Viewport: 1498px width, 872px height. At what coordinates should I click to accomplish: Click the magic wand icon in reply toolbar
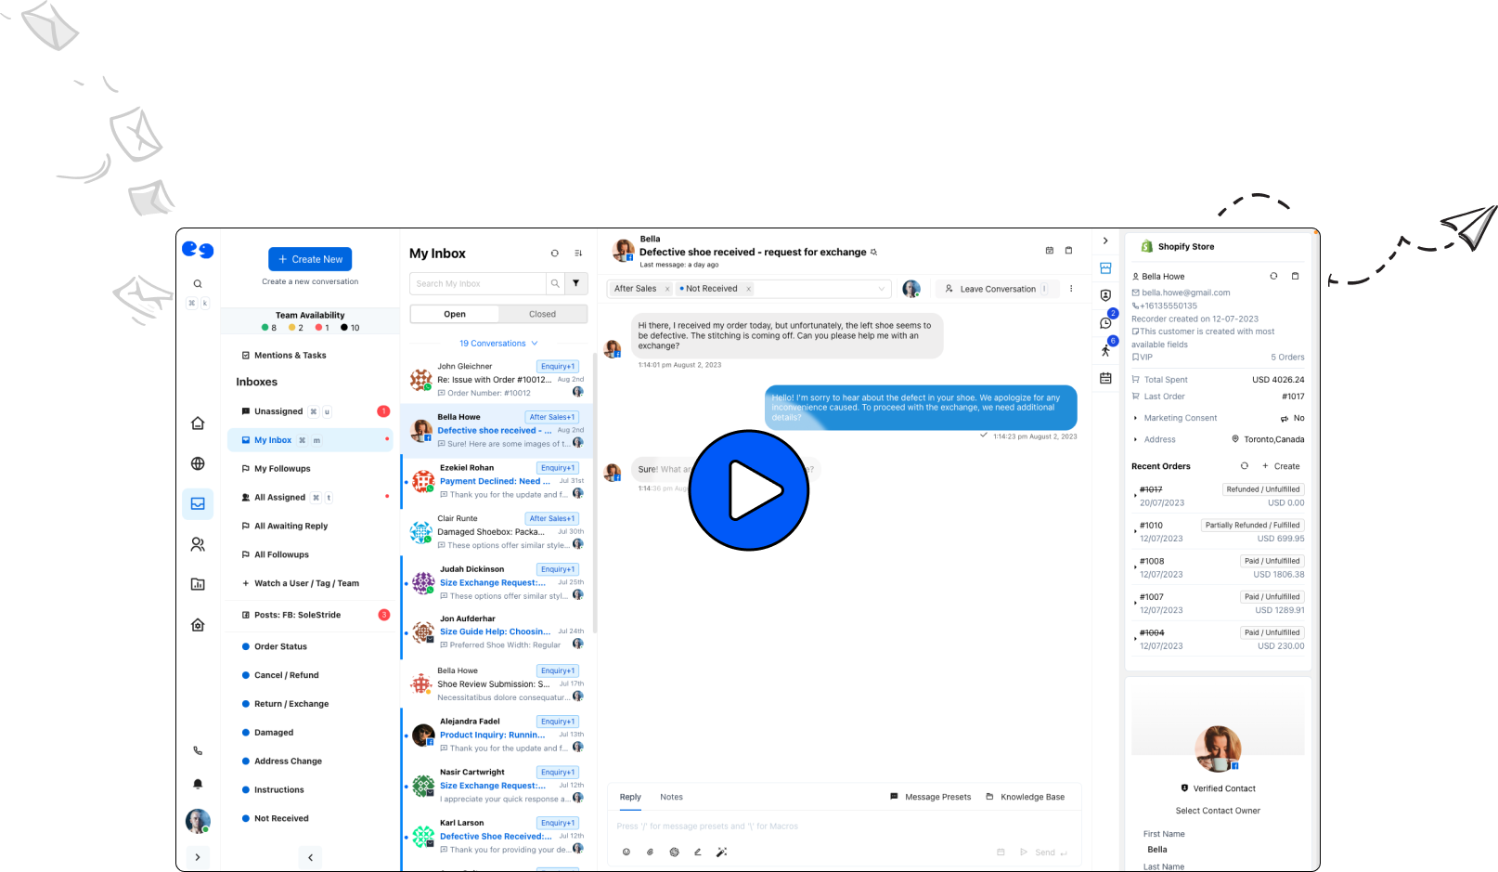[721, 852]
